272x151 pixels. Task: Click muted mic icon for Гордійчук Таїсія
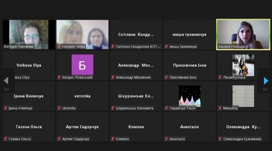click(167, 108)
